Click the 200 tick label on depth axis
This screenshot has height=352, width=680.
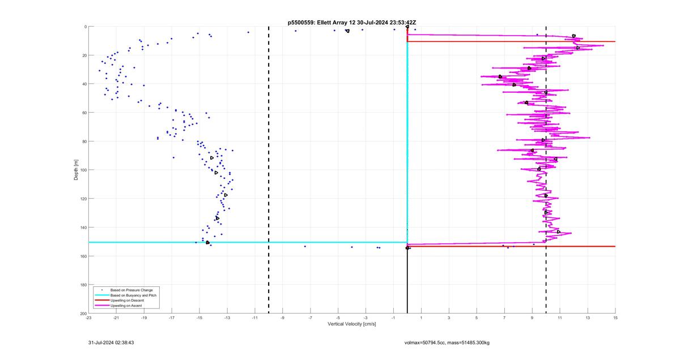[83, 314]
